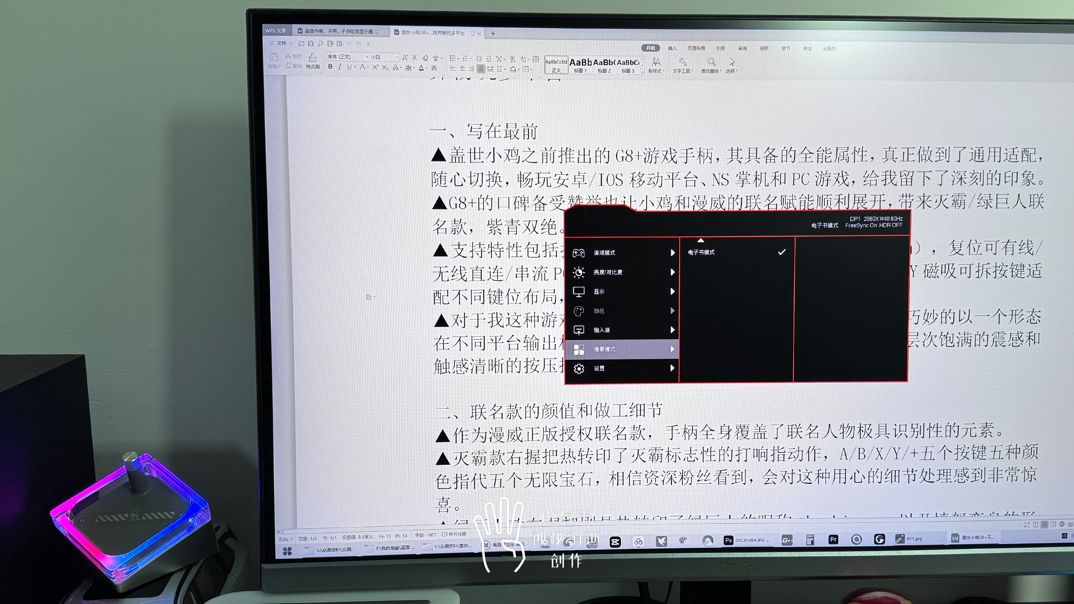Switch to the 审阅 ribbon tab

tap(742, 48)
